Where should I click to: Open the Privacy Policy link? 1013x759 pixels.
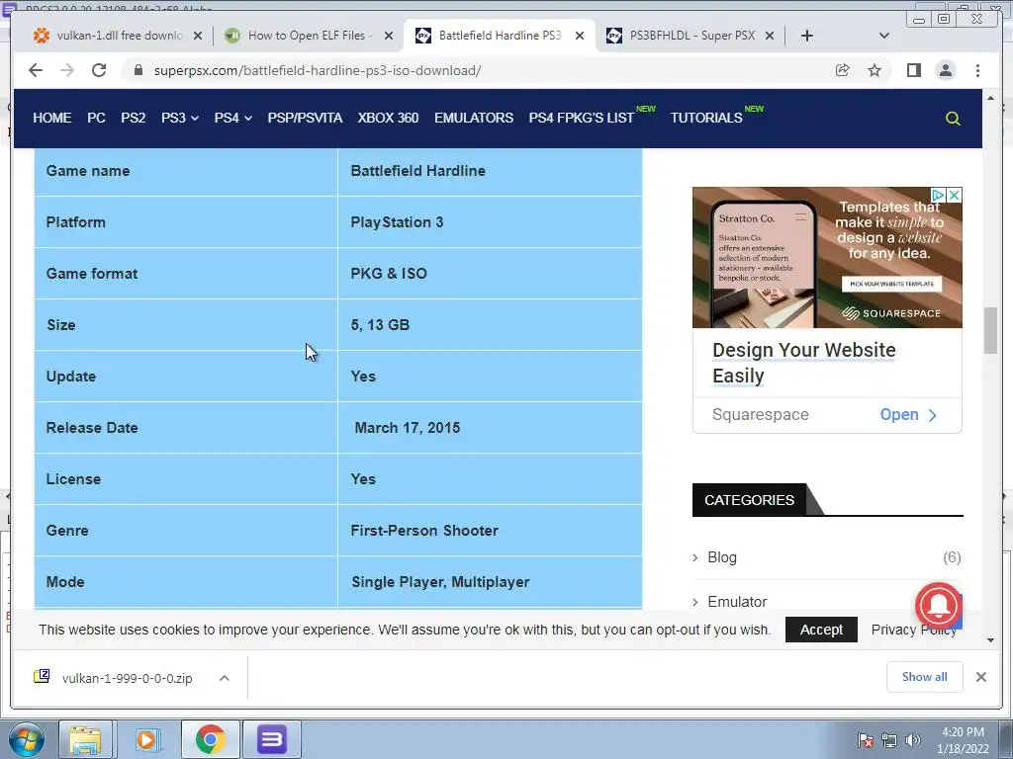(913, 630)
